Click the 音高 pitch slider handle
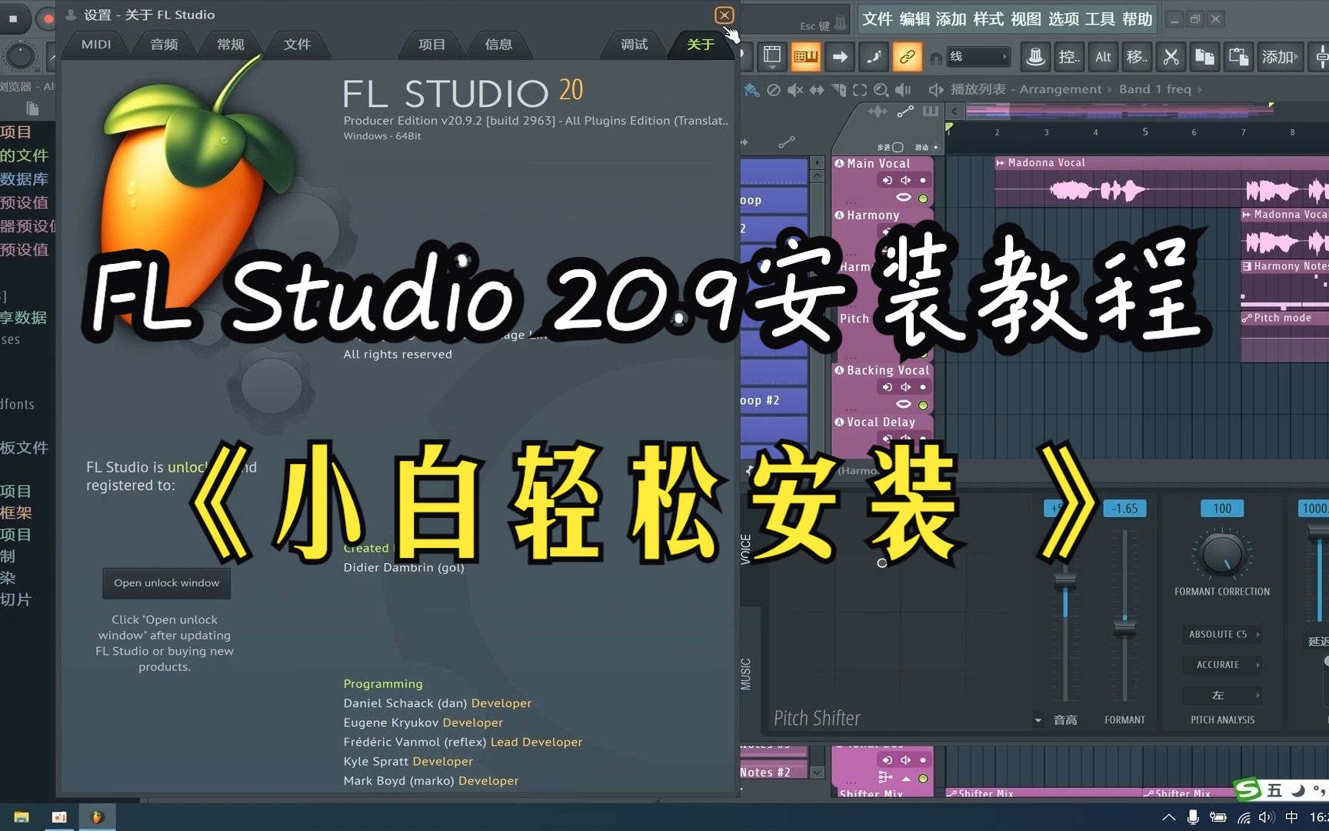The height and width of the screenshot is (831, 1329). click(1065, 581)
